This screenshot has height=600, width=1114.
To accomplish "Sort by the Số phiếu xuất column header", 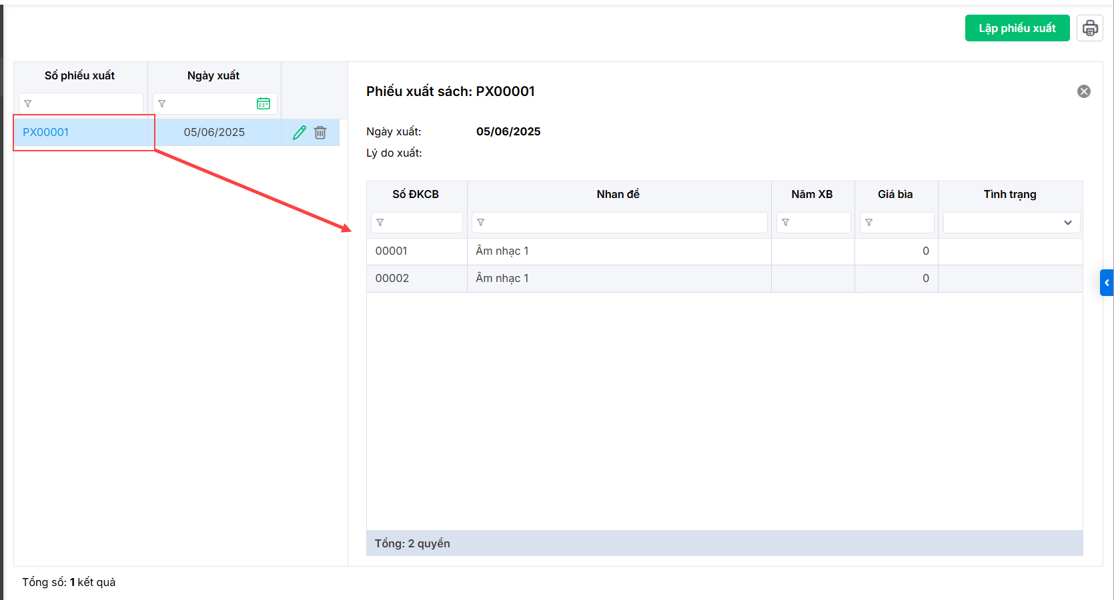I will (80, 75).
